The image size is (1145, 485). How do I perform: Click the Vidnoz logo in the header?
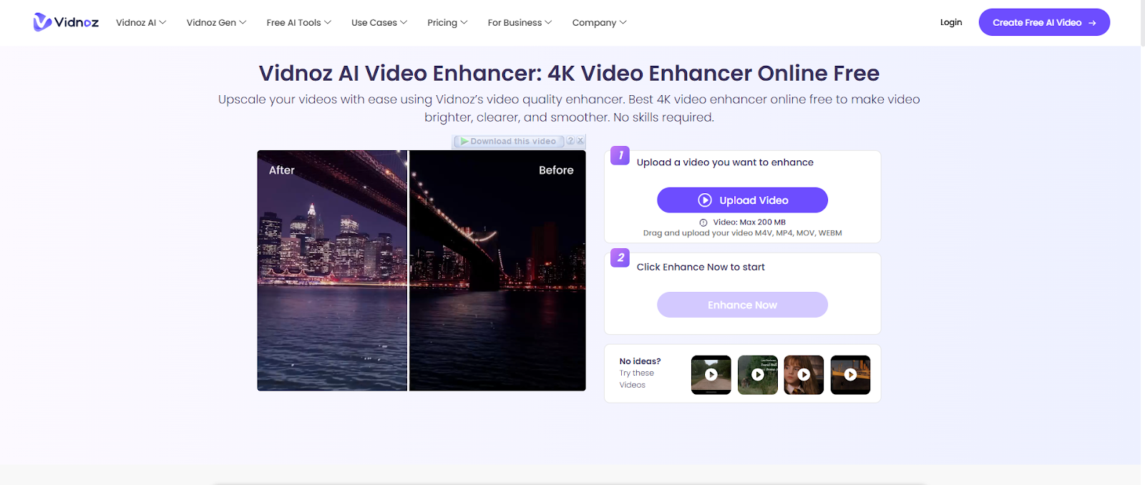(66, 22)
